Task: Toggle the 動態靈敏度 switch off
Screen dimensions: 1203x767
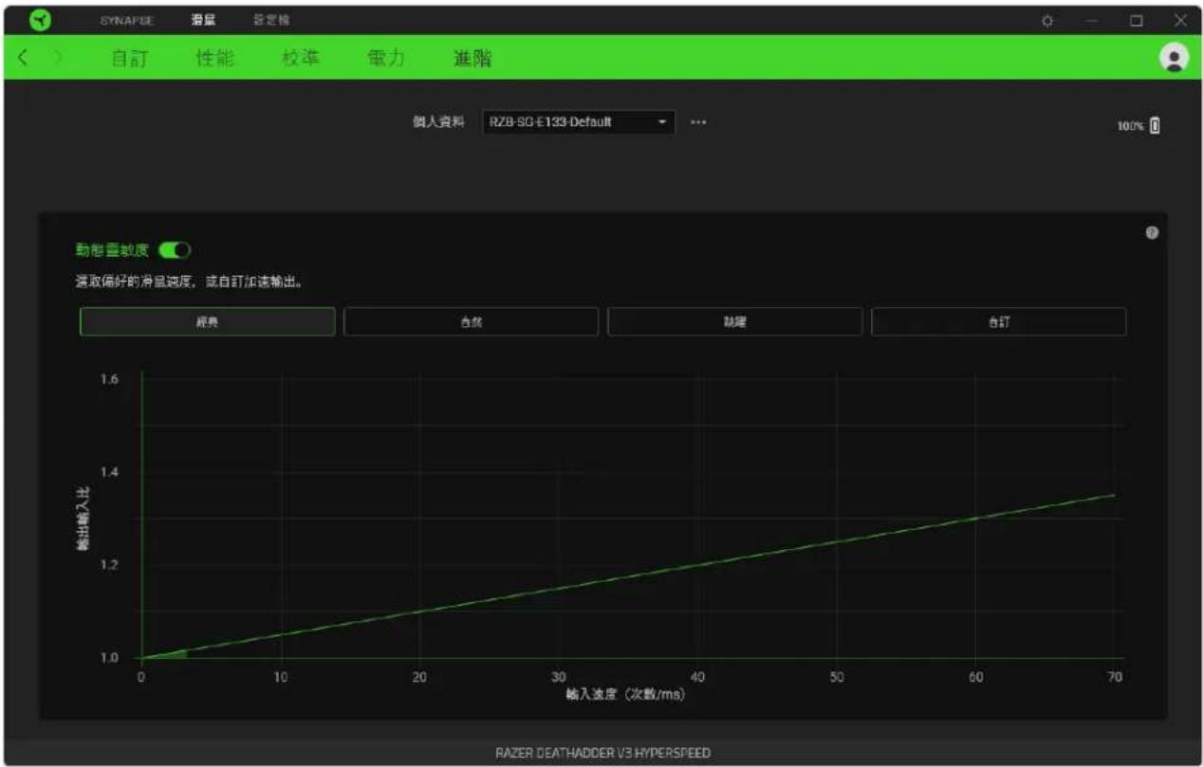Action: (176, 250)
